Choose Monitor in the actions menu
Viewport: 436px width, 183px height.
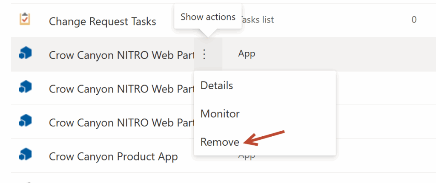pyautogui.click(x=220, y=114)
